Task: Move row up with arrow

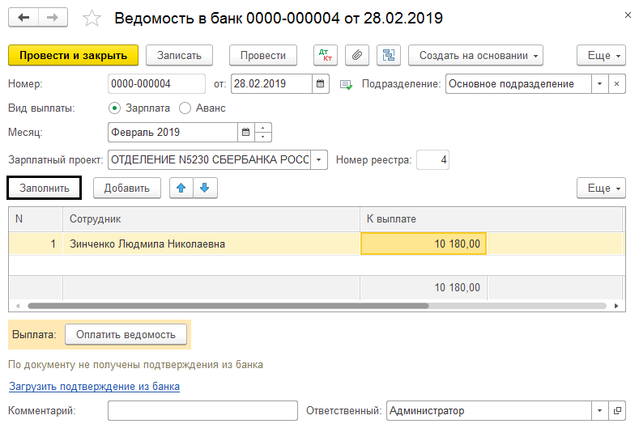Action: coord(181,189)
